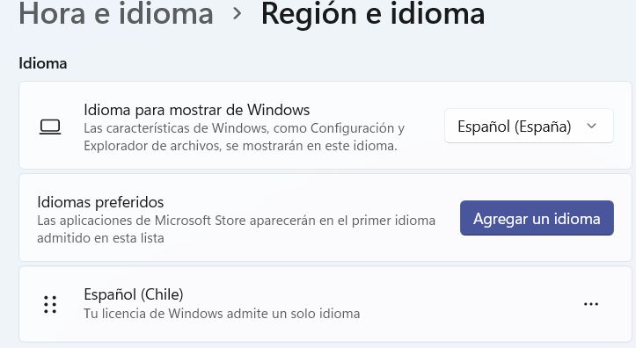Click the Agregar un idioma button

(537, 218)
